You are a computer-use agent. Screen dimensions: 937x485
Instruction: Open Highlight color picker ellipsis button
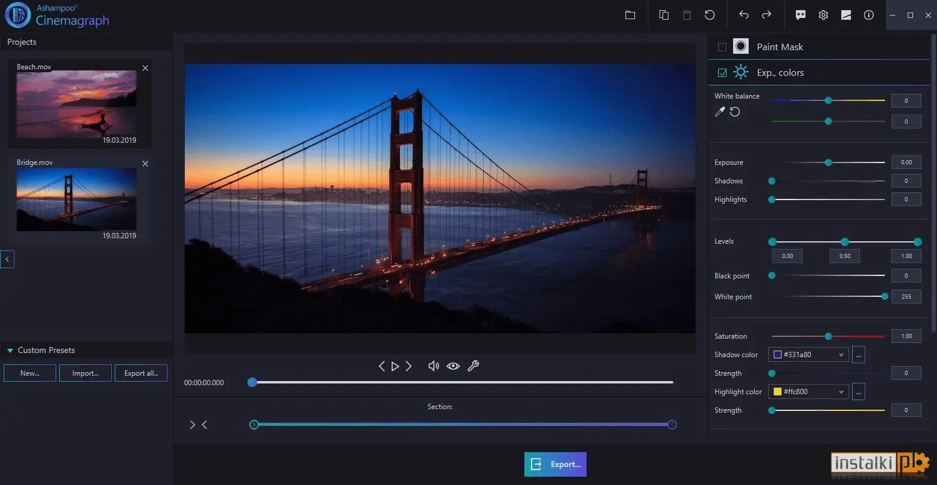[859, 392]
